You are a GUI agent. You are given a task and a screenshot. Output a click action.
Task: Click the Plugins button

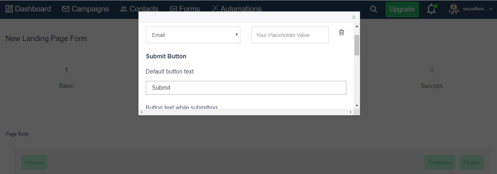pos(472,163)
